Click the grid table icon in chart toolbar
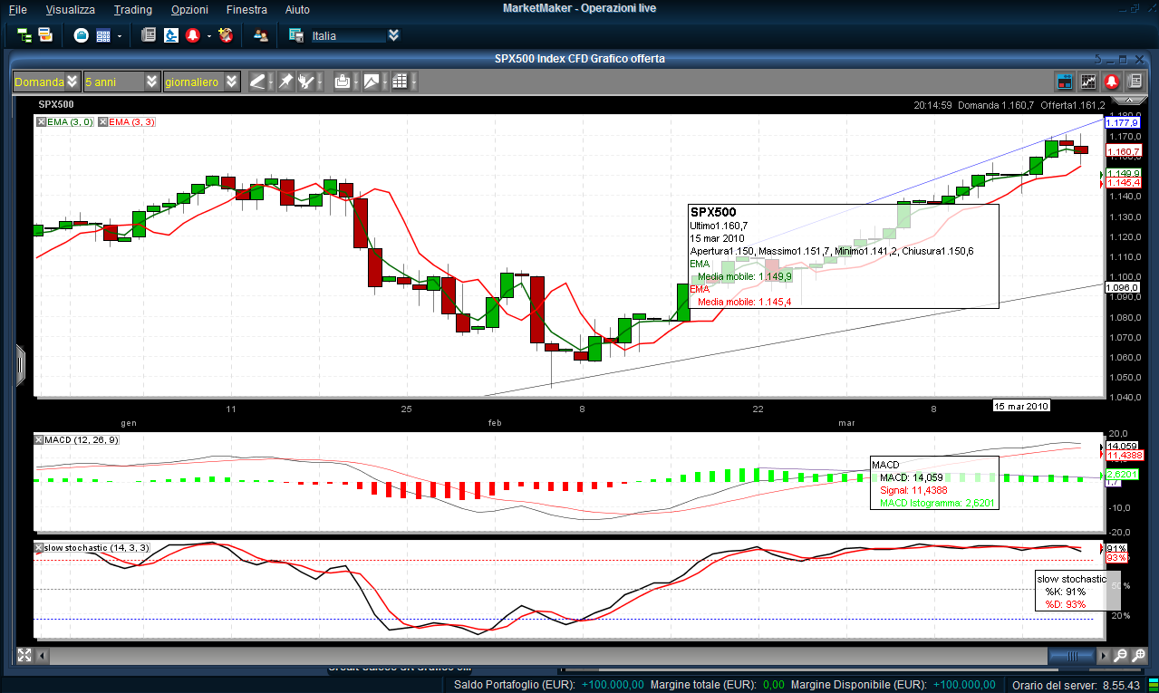 pos(400,82)
